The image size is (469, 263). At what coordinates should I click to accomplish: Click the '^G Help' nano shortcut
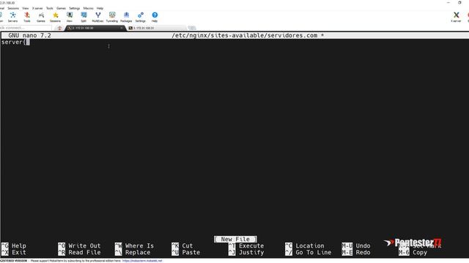(14, 245)
